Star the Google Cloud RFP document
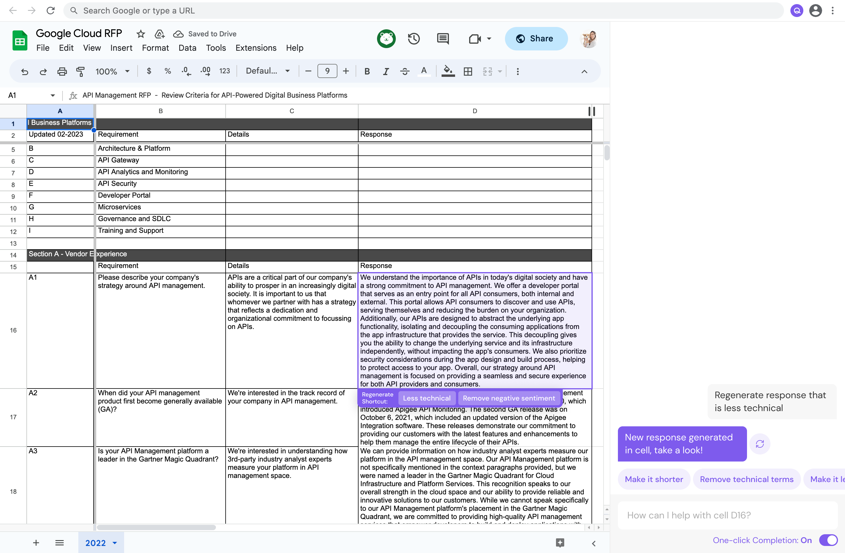Viewport: 845px width, 553px height. click(x=141, y=34)
